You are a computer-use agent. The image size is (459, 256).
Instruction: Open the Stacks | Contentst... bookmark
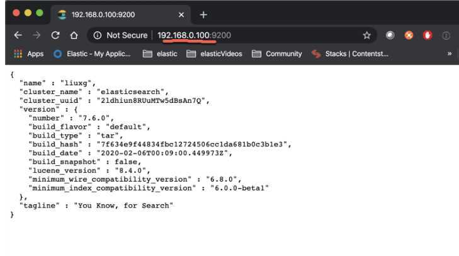350,54
